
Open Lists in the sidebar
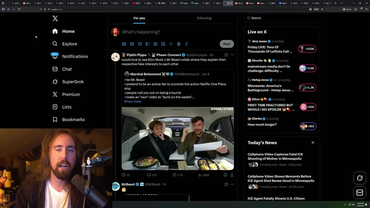click(62, 107)
